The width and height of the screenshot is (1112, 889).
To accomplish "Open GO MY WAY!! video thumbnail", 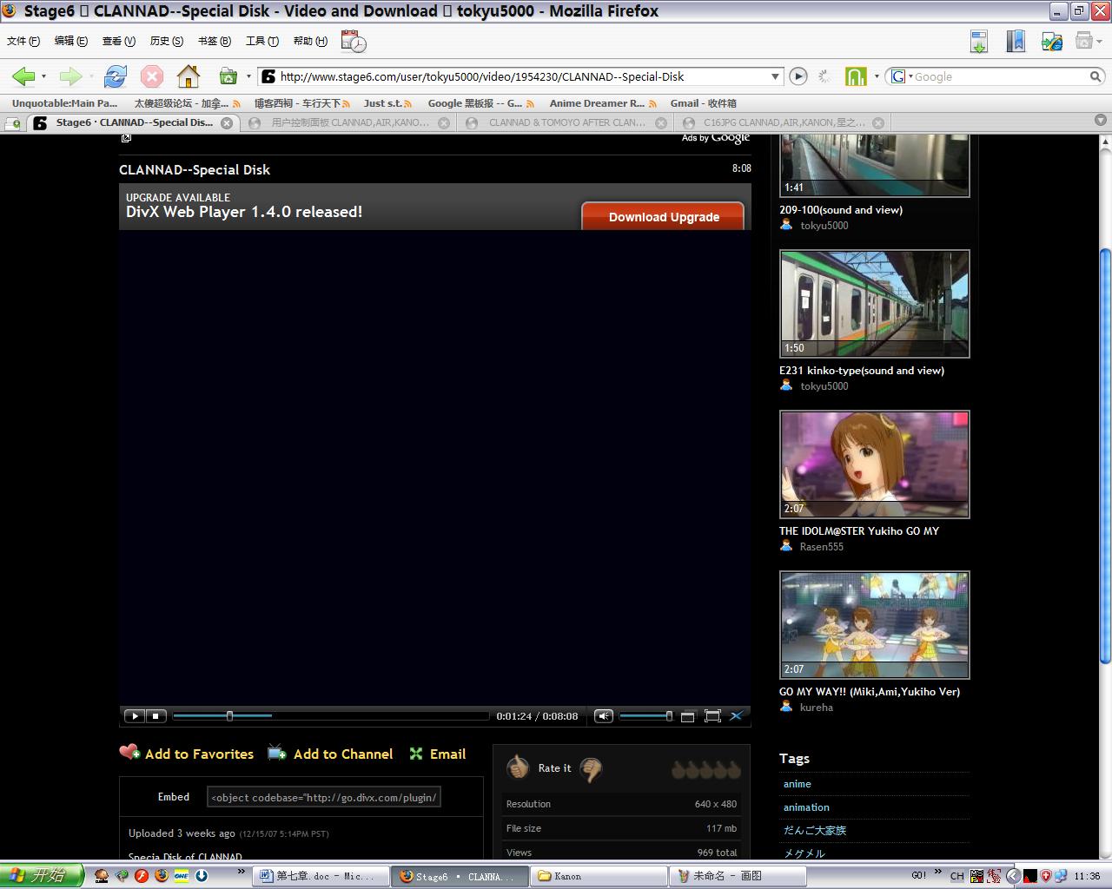I will pyautogui.click(x=875, y=625).
